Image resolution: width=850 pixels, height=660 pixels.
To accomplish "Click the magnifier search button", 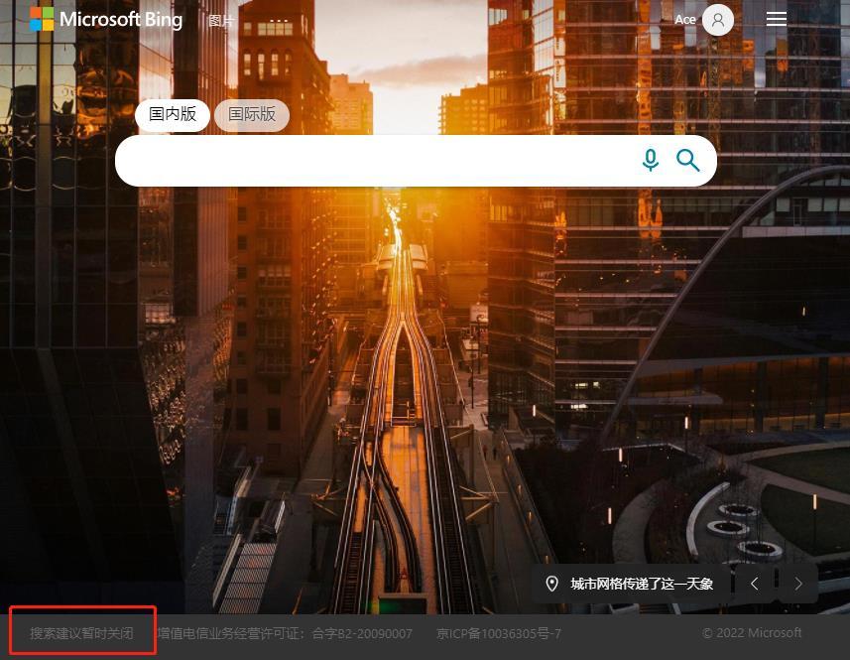I will pyautogui.click(x=688, y=160).
